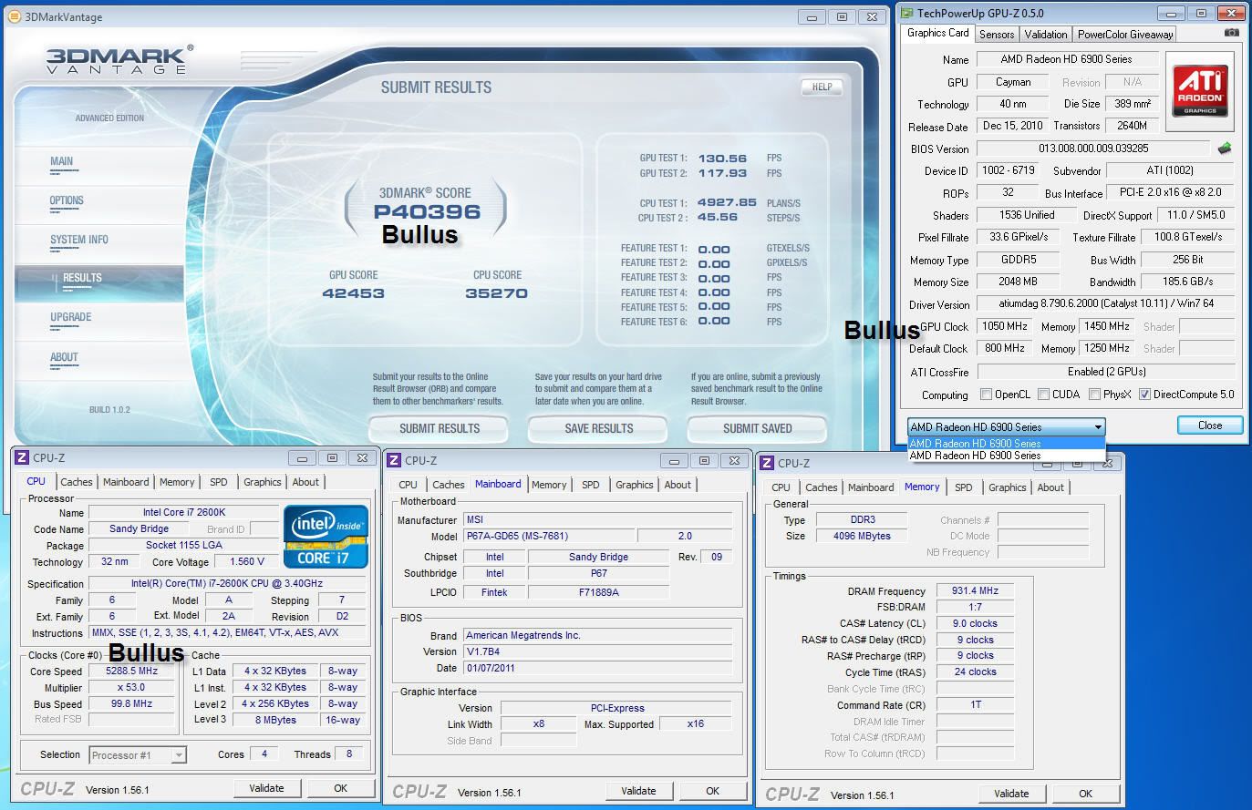This screenshot has height=810, width=1252.
Task: Click the Memory Size 2048 MB field
Action: [x=1018, y=282]
